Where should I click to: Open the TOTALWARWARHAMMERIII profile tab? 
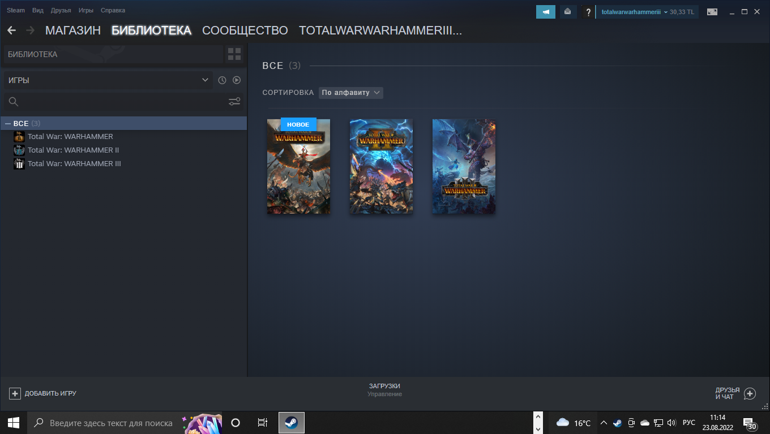380,31
